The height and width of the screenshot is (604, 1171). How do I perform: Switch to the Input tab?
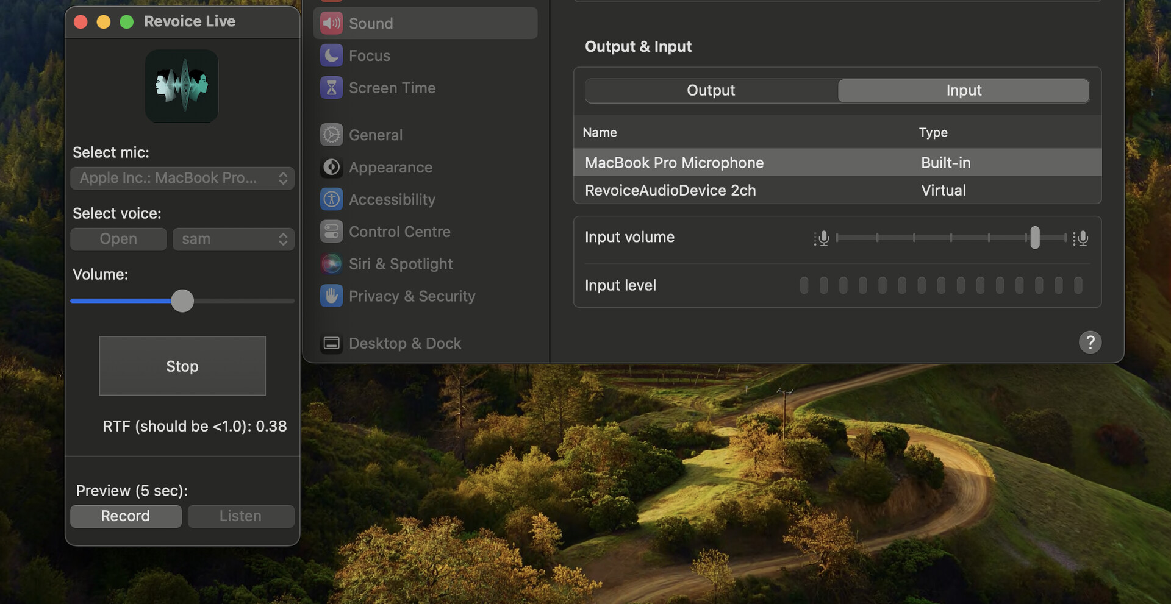(x=964, y=90)
